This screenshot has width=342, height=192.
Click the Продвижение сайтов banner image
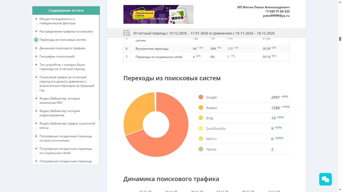(x=158, y=14)
